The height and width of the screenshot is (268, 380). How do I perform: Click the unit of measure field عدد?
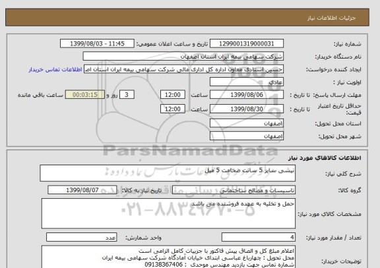click(x=81, y=237)
